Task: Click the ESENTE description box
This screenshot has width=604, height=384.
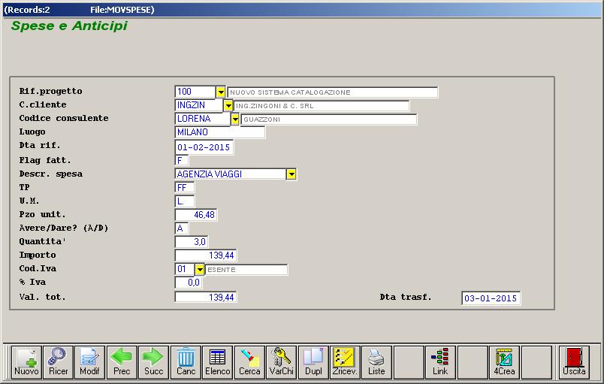Action: [x=246, y=270]
